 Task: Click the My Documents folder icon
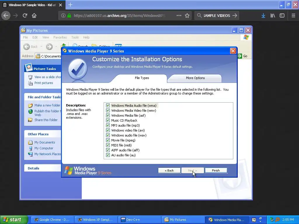(x=30, y=142)
